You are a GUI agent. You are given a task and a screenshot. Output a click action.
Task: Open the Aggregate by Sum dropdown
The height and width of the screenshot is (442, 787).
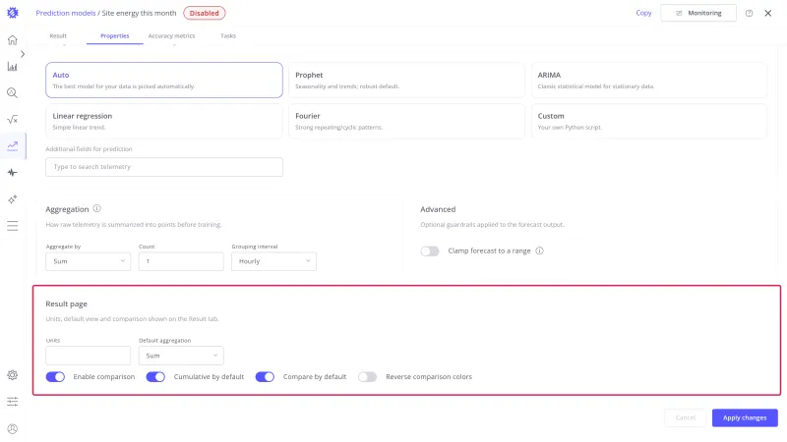tap(89, 261)
